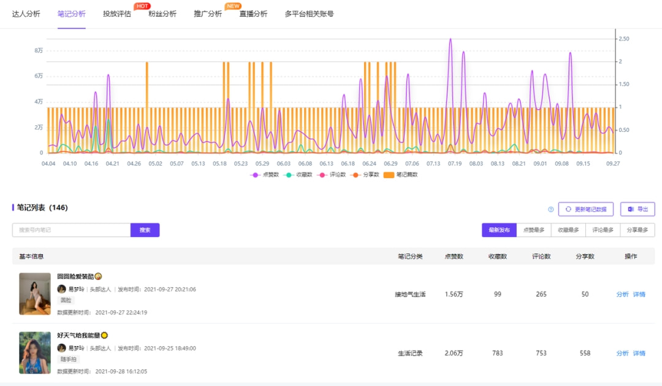Click author avatar on 圆圆脸爱装酷 note
Viewport: 662px width, 386px height.
(61, 289)
